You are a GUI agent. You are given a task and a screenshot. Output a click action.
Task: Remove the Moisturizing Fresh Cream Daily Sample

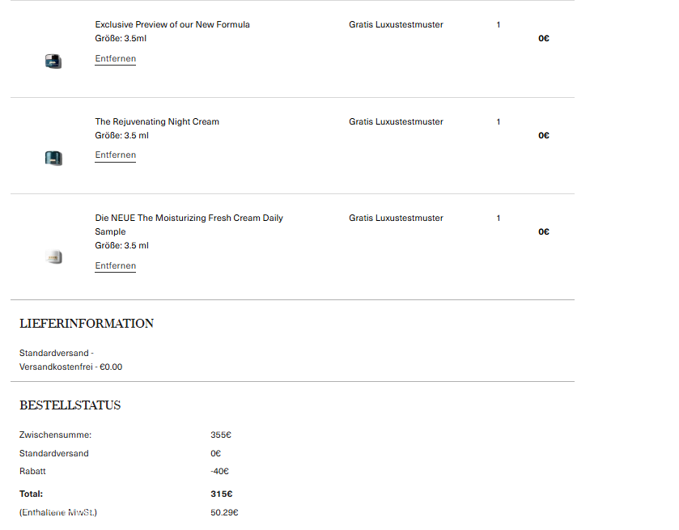click(x=115, y=266)
